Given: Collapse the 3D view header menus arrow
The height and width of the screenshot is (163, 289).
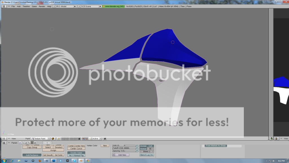Looking at the screenshot, I should point(9,139).
